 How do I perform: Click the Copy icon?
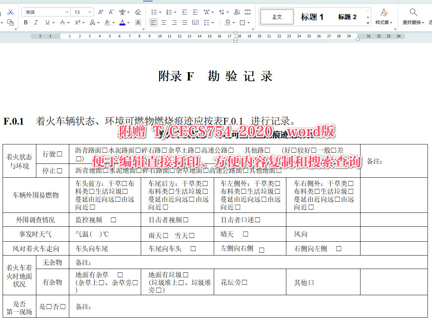[x=11, y=23]
